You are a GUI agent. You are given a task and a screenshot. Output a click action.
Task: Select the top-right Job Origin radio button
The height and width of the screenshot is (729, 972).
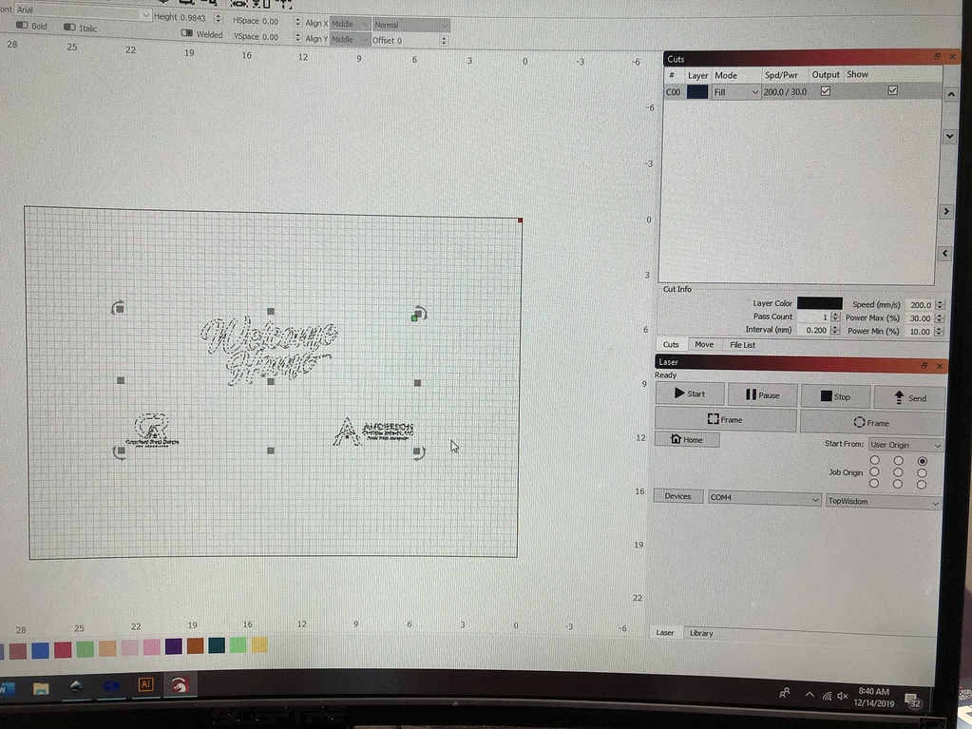[922, 461]
